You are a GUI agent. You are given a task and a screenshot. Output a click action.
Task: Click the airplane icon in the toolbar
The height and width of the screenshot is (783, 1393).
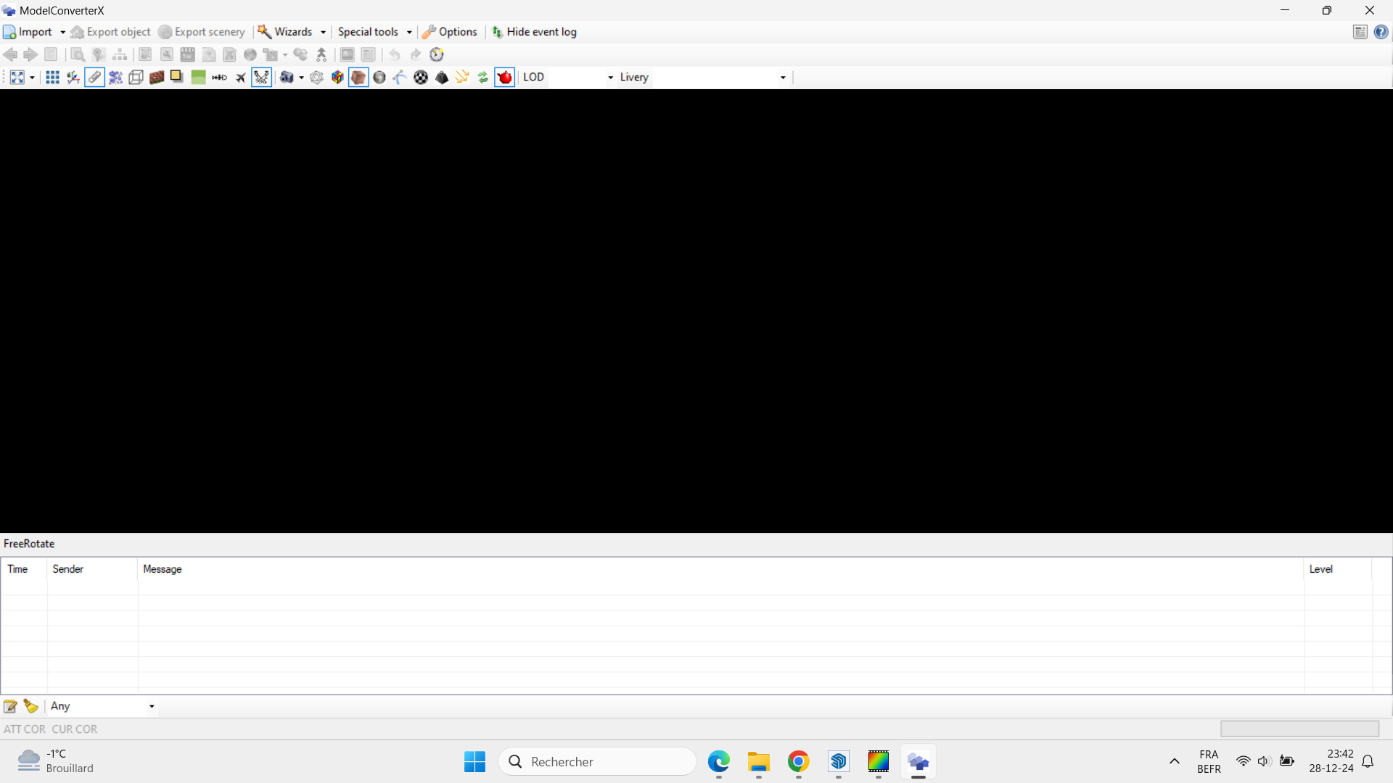tap(240, 78)
